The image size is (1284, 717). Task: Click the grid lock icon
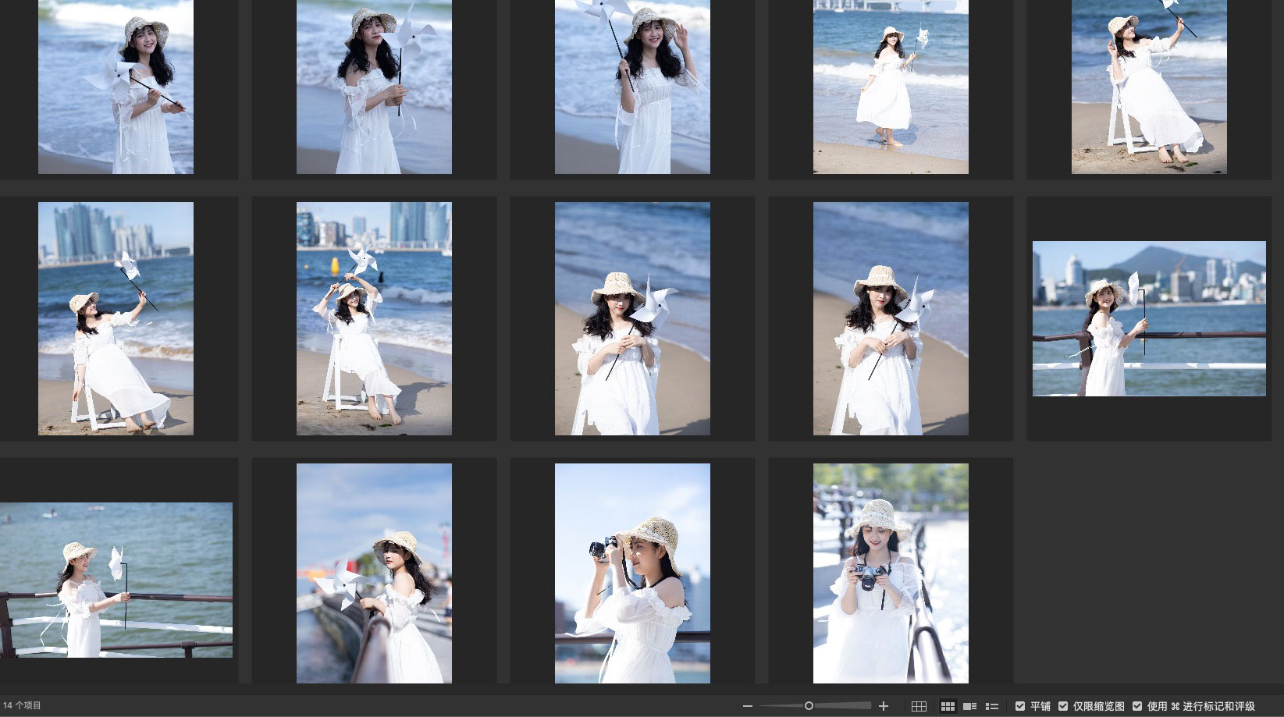tap(919, 706)
